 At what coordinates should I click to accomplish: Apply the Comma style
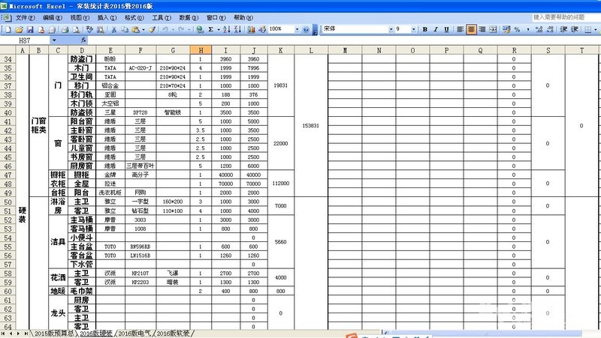click(528, 29)
